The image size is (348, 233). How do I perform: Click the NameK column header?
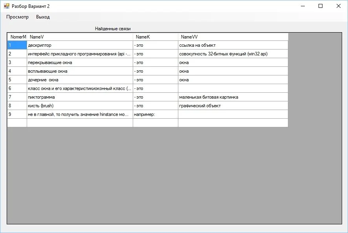coord(155,37)
